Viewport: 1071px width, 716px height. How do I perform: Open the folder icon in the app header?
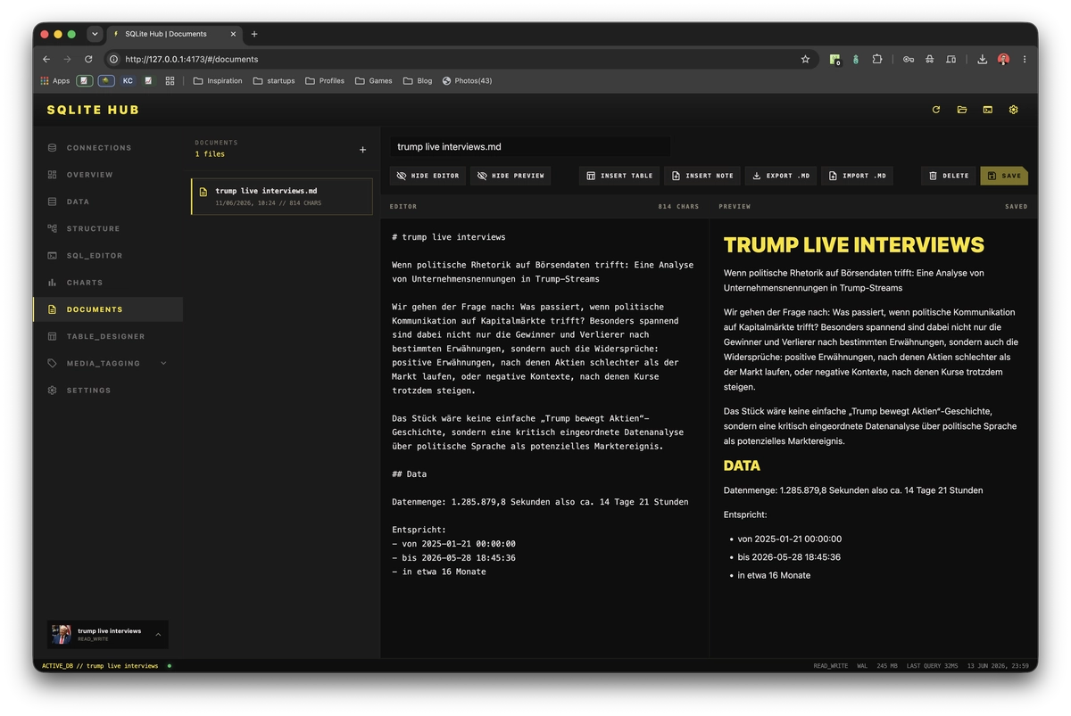(x=962, y=110)
